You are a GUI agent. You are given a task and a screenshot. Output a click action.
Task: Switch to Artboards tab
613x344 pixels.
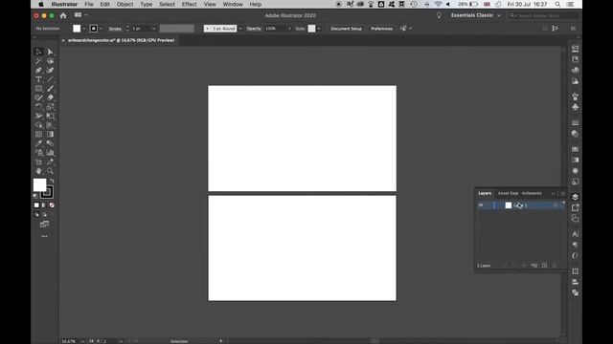532,193
